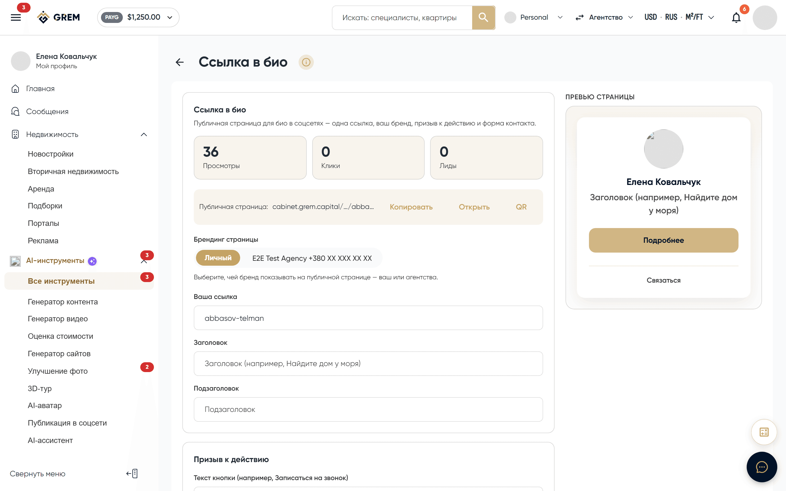
Task: Collapse the Недвижимость section chevron
Action: tap(144, 134)
